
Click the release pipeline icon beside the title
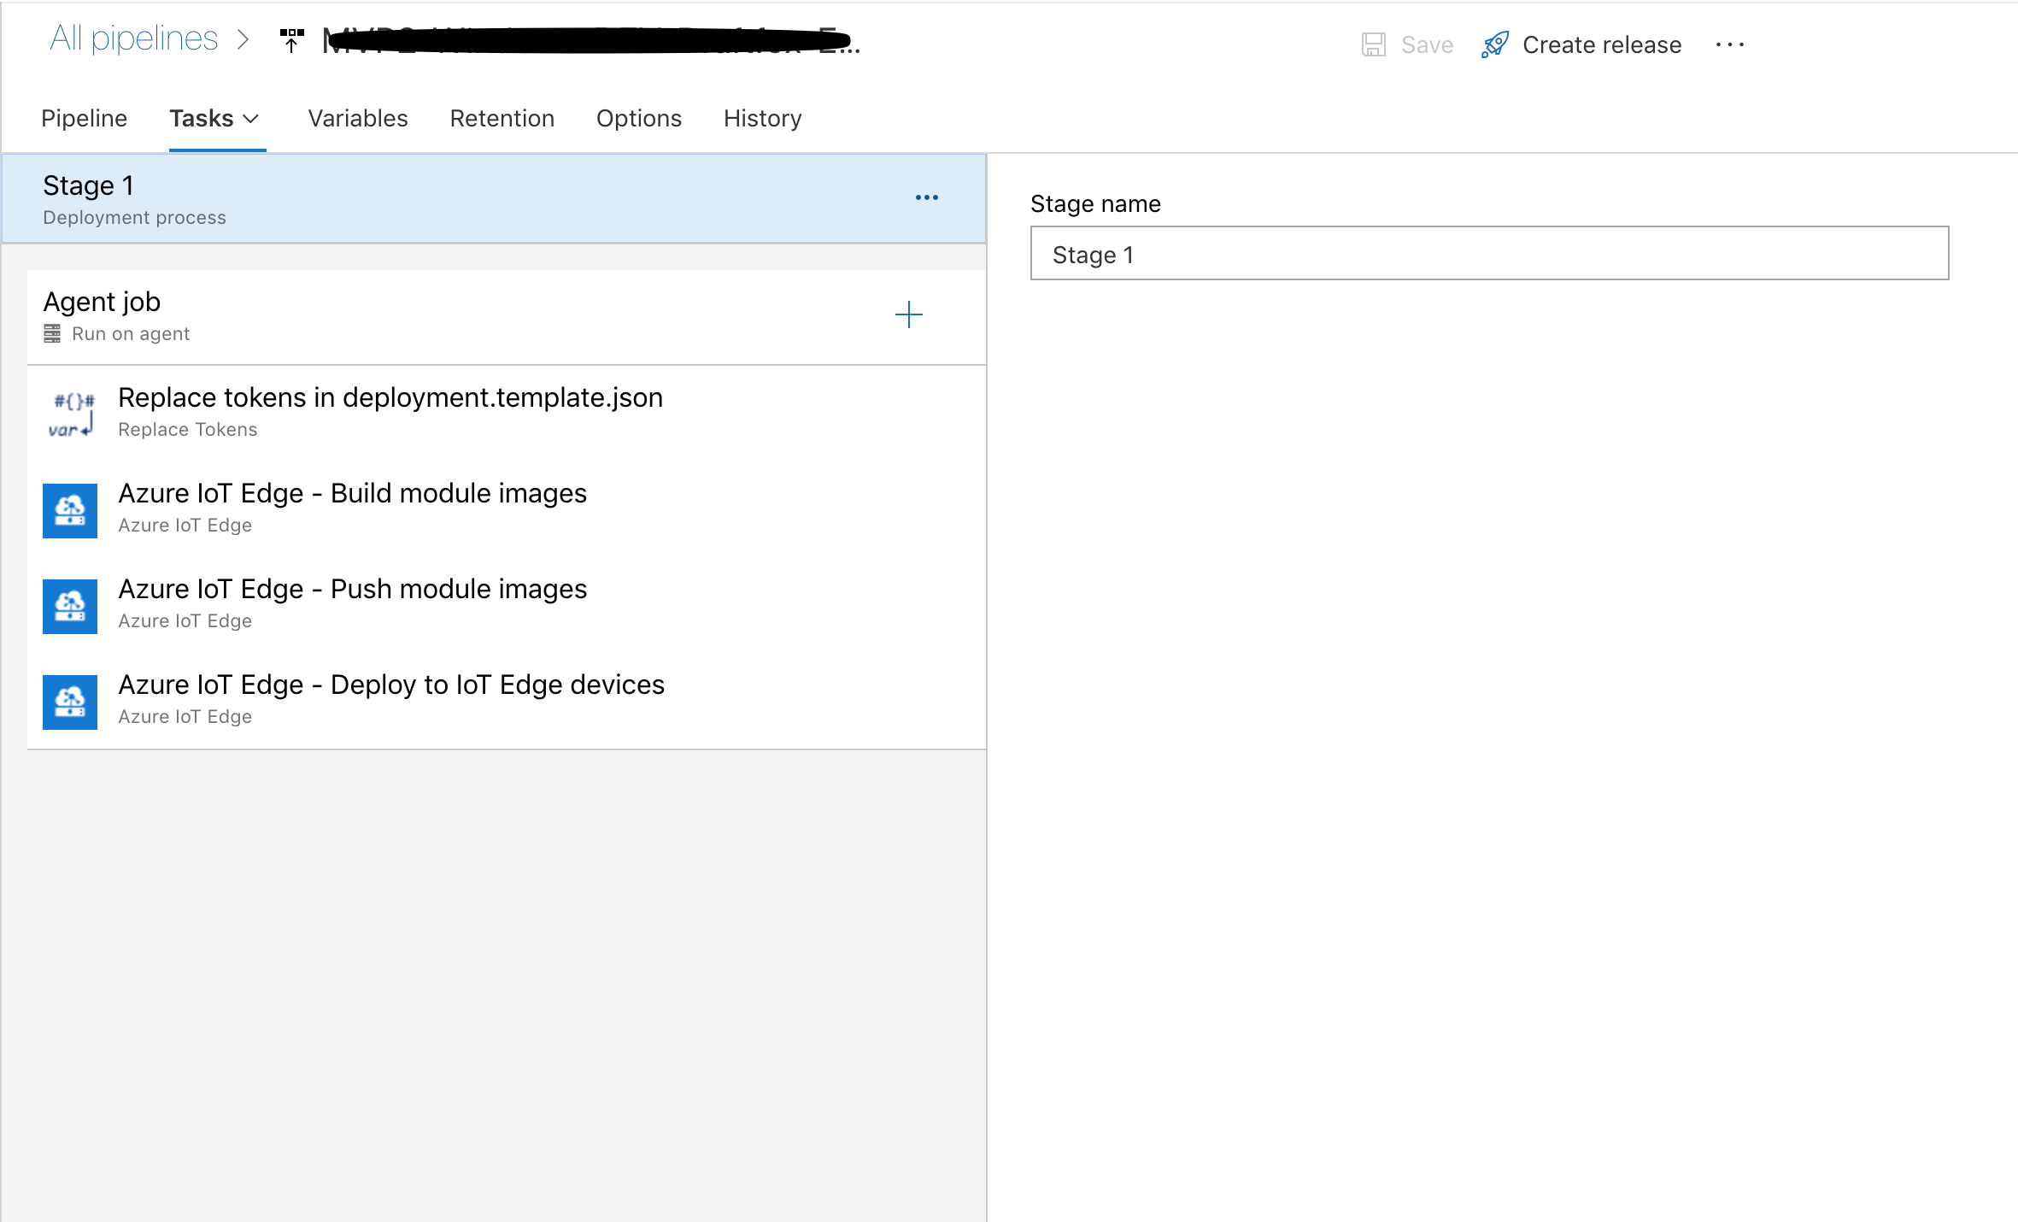click(290, 38)
